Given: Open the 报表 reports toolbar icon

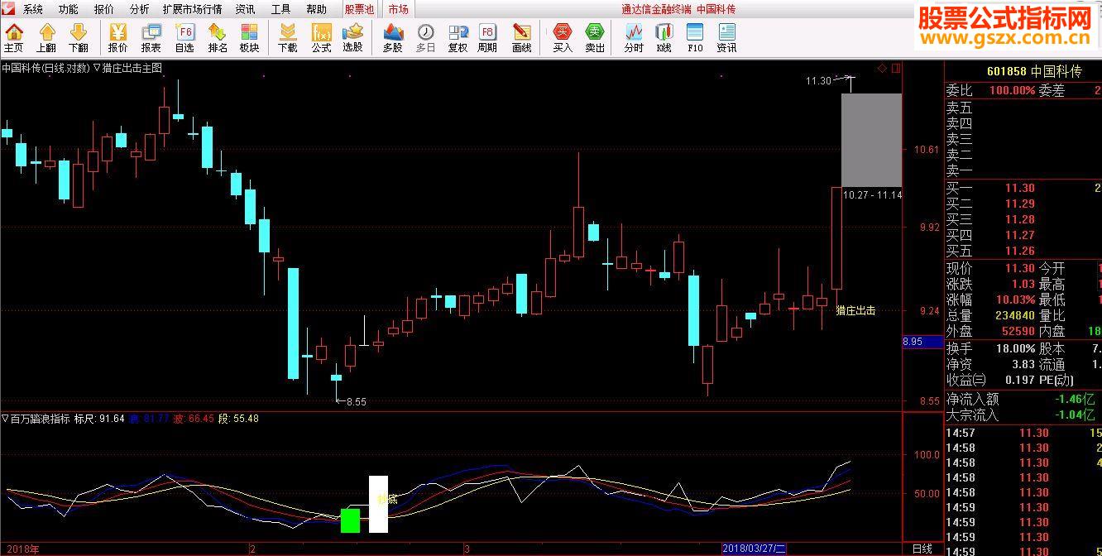Looking at the screenshot, I should [x=151, y=38].
